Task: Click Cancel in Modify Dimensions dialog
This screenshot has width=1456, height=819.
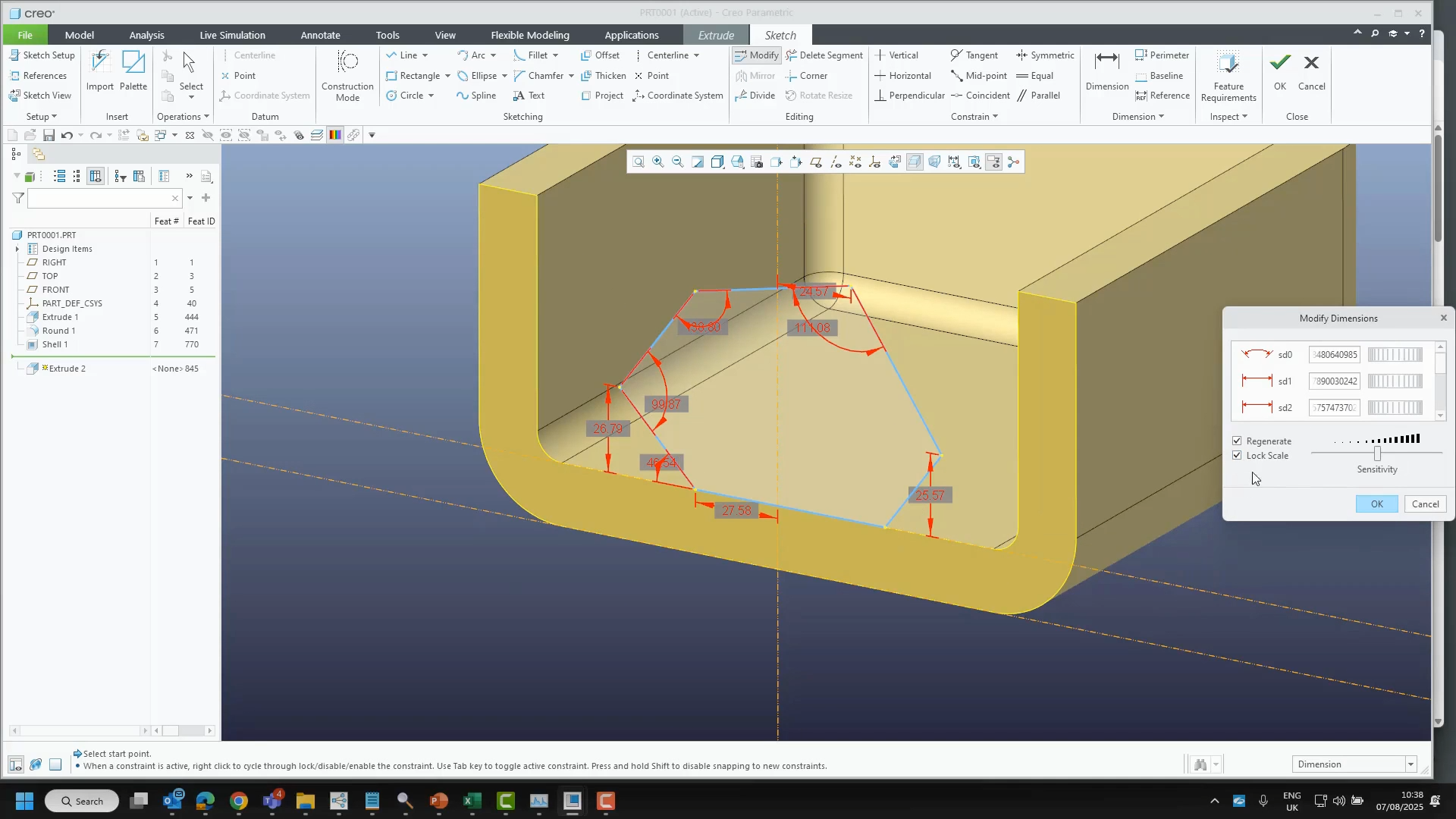Action: [x=1425, y=504]
